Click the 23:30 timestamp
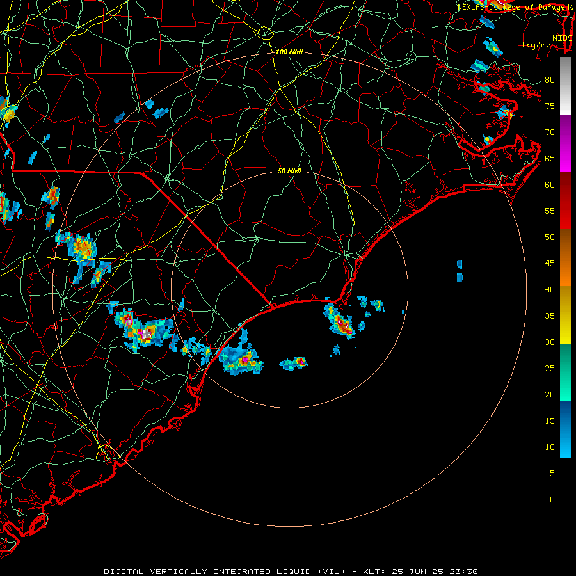Image resolution: width=576 pixels, height=576 pixels. click(x=463, y=572)
